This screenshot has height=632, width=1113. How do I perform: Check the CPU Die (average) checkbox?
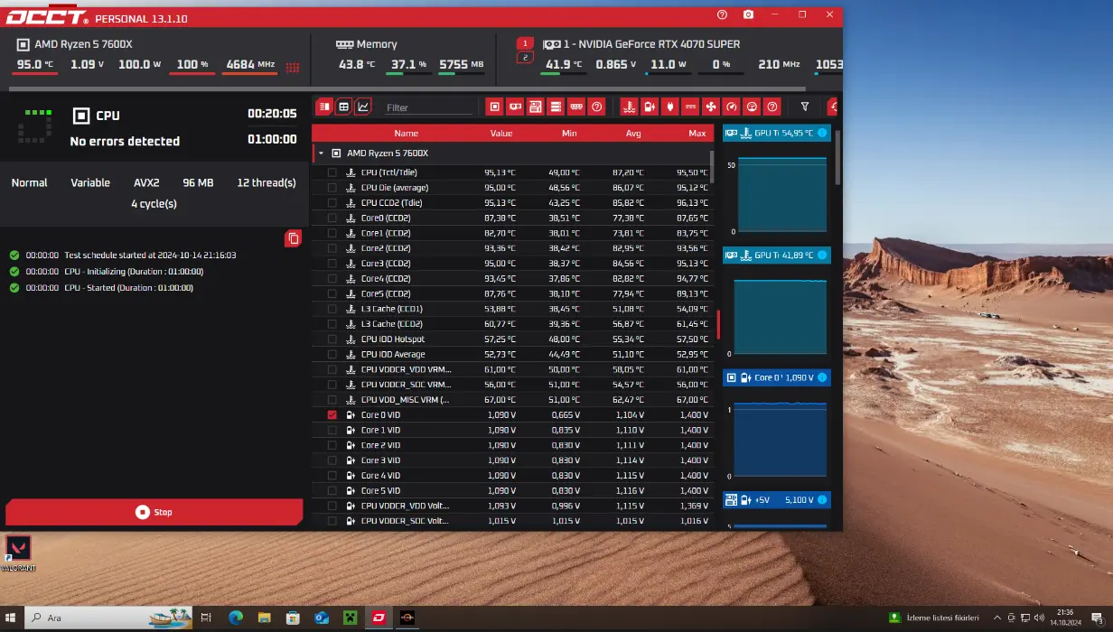(x=332, y=188)
